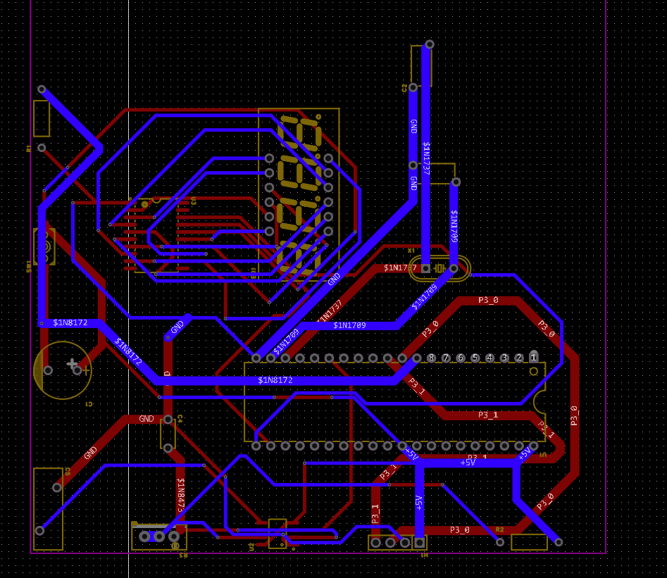
Task: Select $1N8172 label above the DIP chip
Action: 275,380
